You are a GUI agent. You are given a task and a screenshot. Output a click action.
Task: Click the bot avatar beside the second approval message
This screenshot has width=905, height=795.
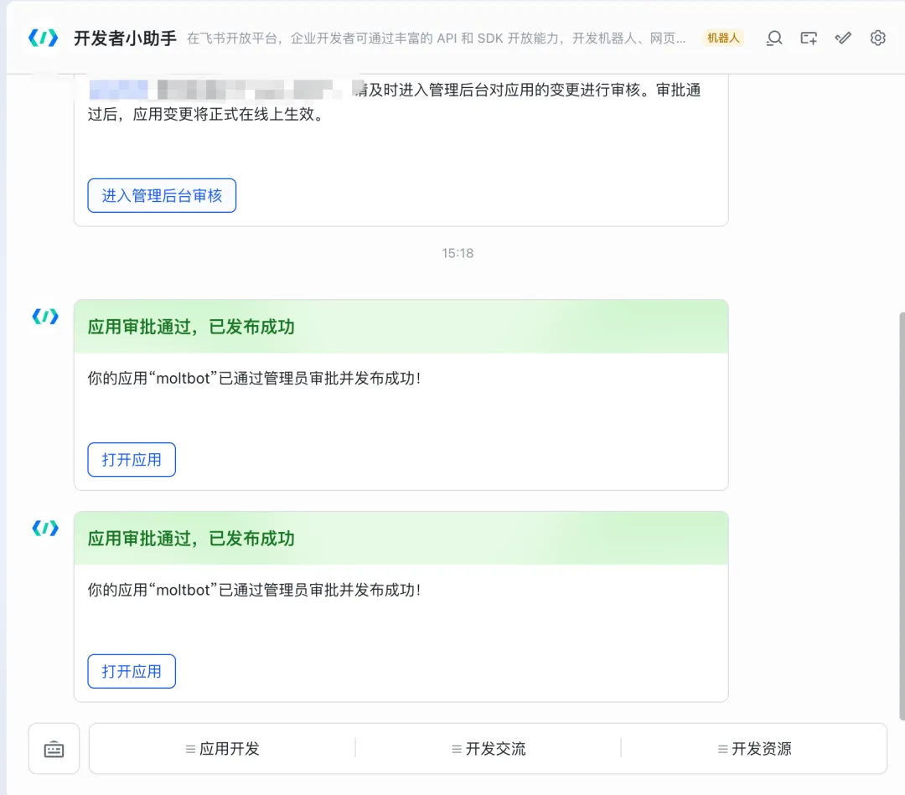tap(44, 528)
